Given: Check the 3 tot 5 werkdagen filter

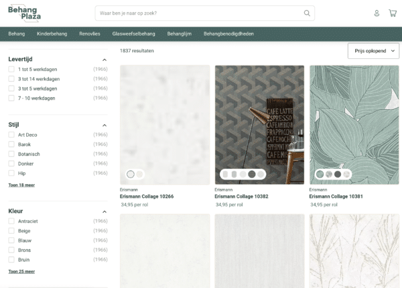Looking at the screenshot, I should 11,88.
